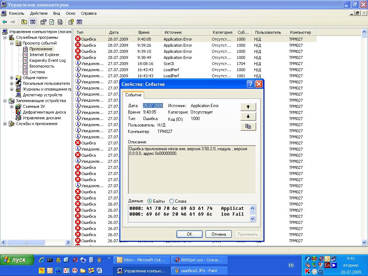The image size is (368, 276).
Task: Export the list using toolbar icon
Action: (x=60, y=22)
